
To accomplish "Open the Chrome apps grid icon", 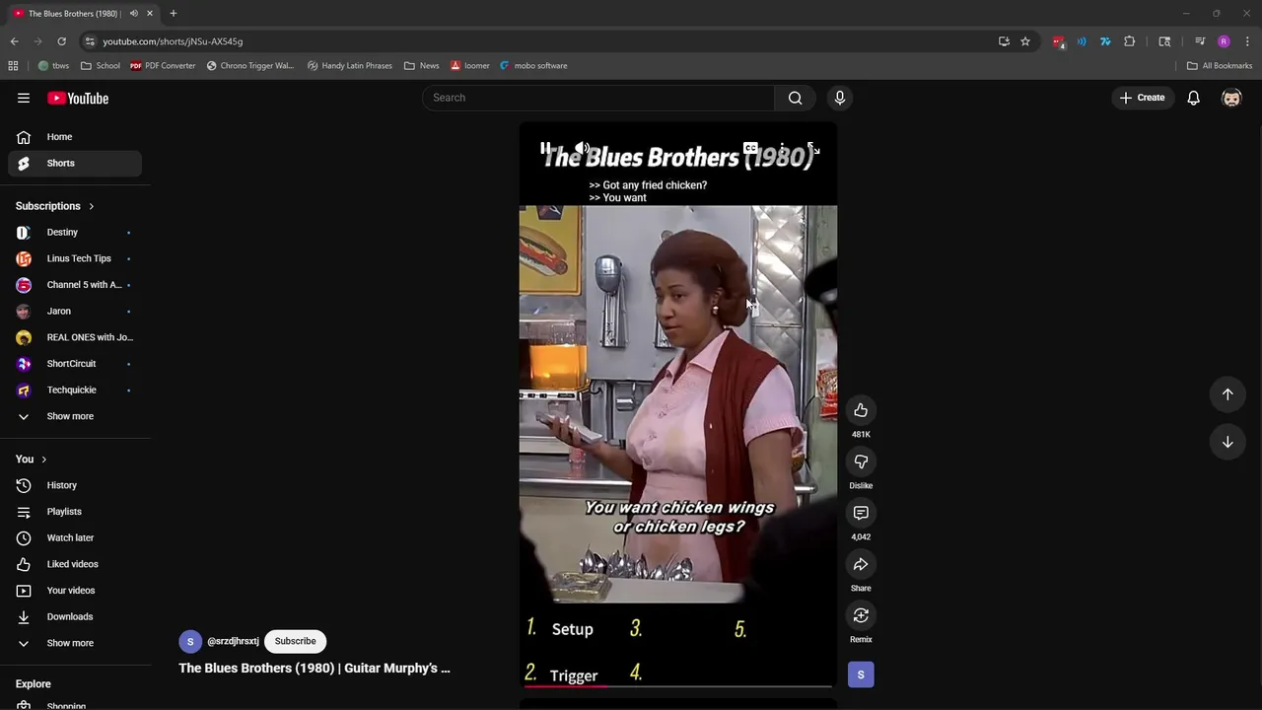I will click(13, 65).
